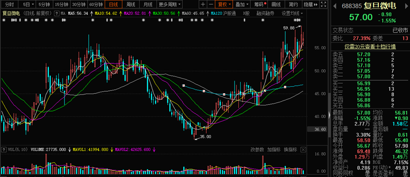Click the MA120 cyan line label
Image resolution: width=410 pixels, height=177 pixels.
click(216, 13)
